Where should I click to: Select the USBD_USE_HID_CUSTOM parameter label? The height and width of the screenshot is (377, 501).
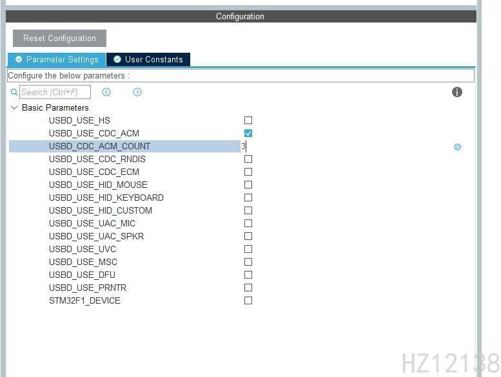point(101,210)
